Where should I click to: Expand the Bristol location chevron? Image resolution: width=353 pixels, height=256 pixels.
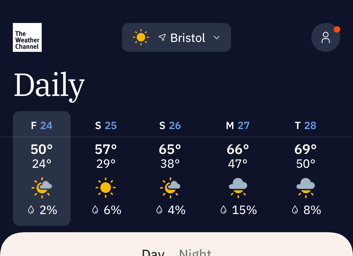[x=217, y=37]
